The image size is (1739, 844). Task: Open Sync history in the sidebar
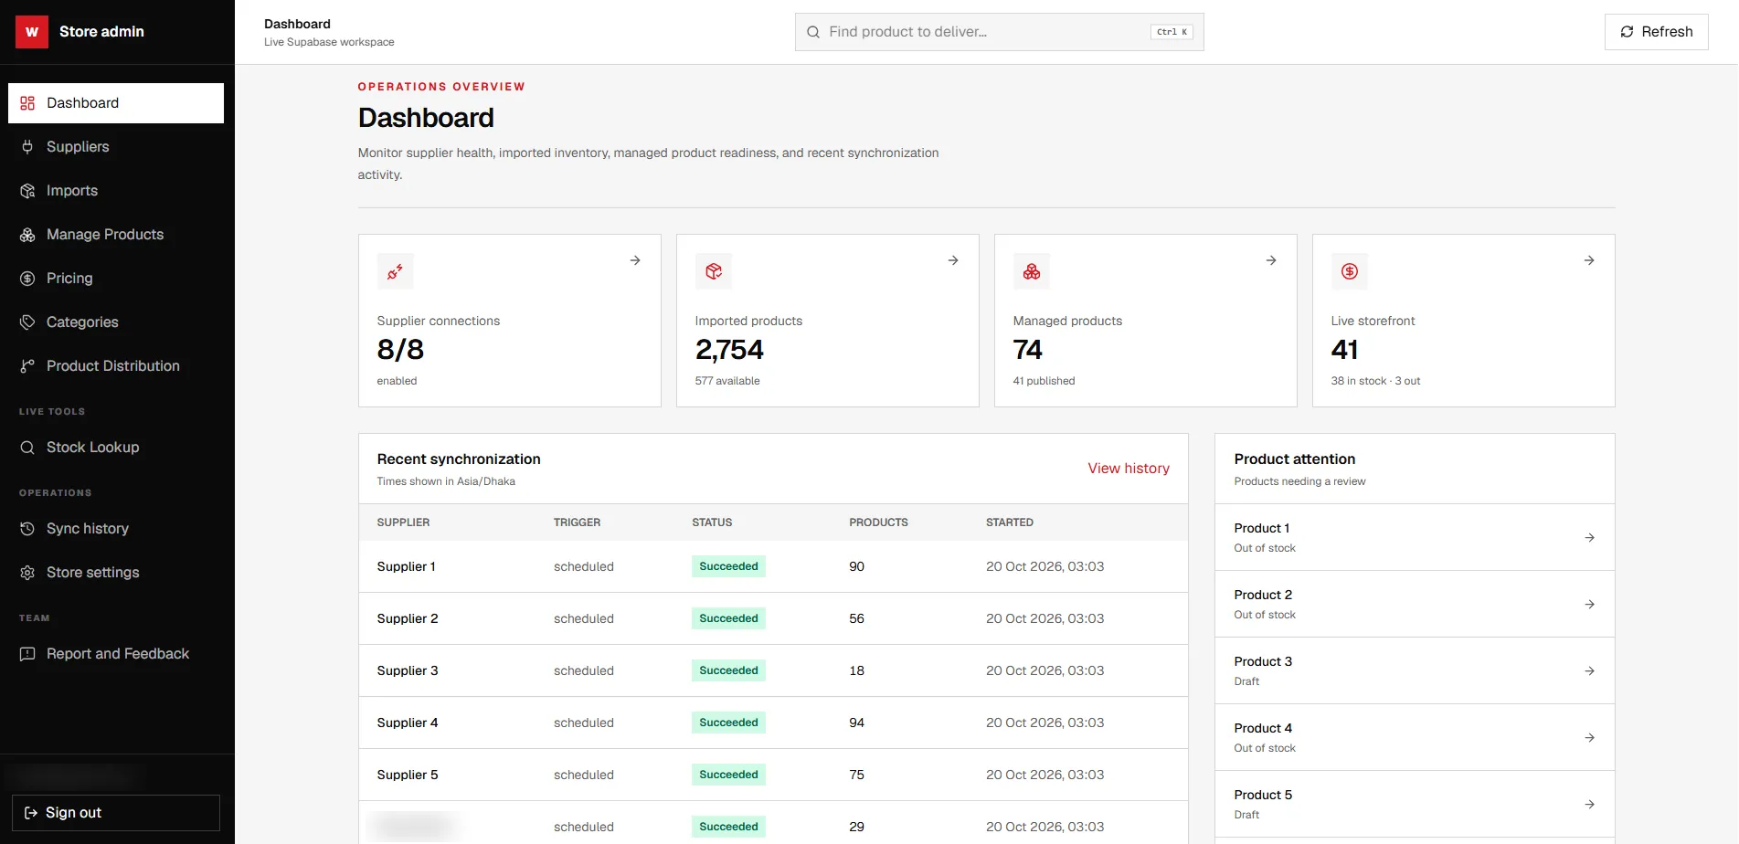(116, 529)
